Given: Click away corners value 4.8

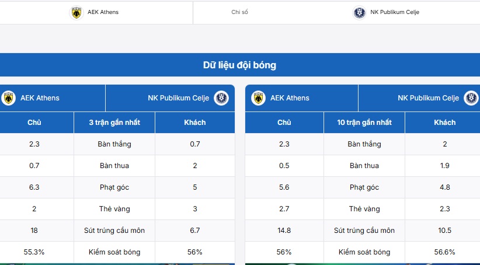Looking at the screenshot, I should coord(444,187).
